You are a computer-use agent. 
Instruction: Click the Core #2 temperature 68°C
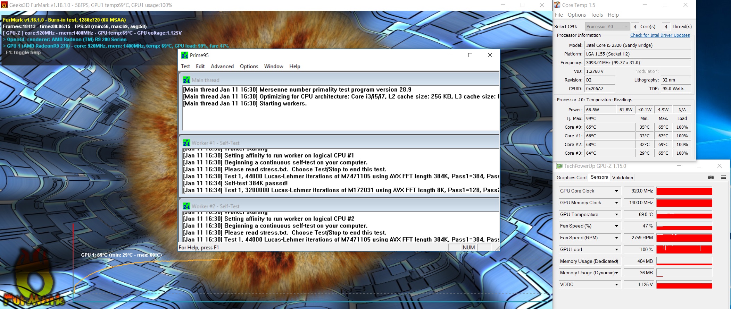coord(610,144)
